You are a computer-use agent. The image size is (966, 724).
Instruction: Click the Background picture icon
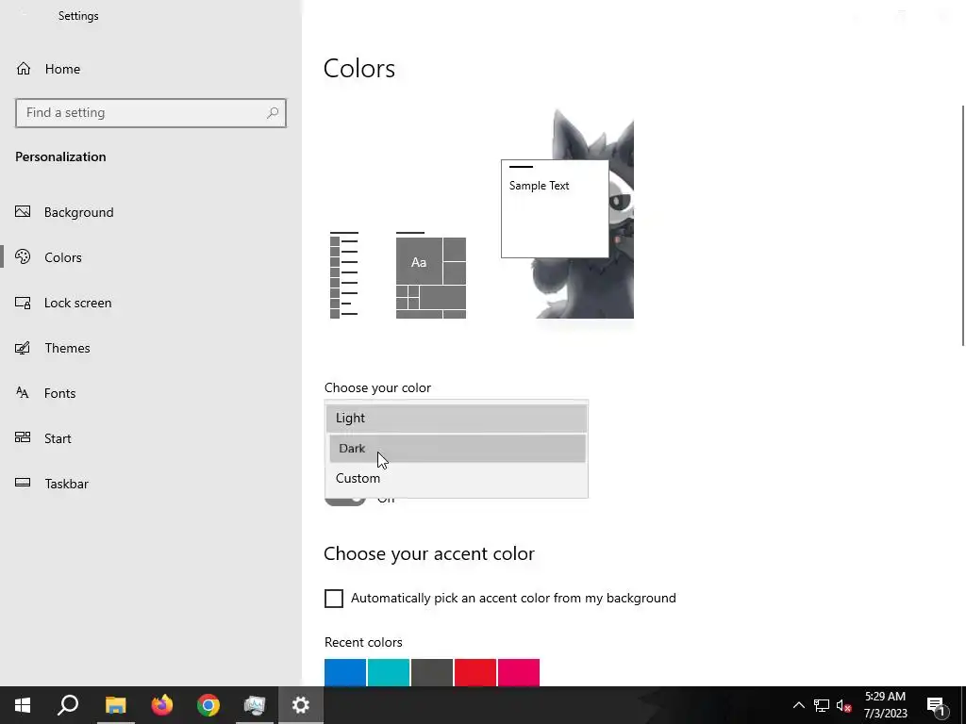23,212
